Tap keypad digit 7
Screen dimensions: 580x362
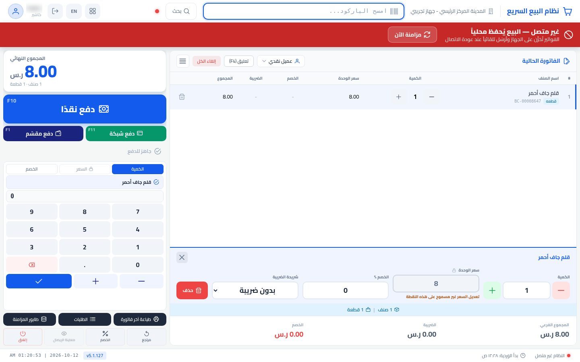point(138,212)
